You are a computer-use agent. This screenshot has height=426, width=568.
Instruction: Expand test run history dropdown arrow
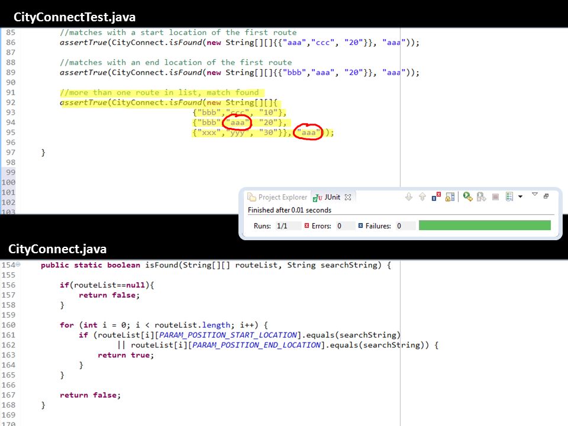(520, 196)
